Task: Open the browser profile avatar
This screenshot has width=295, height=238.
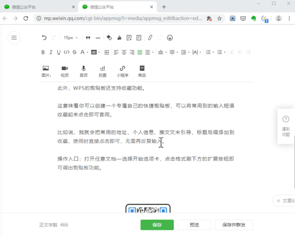Action: pos(279,18)
